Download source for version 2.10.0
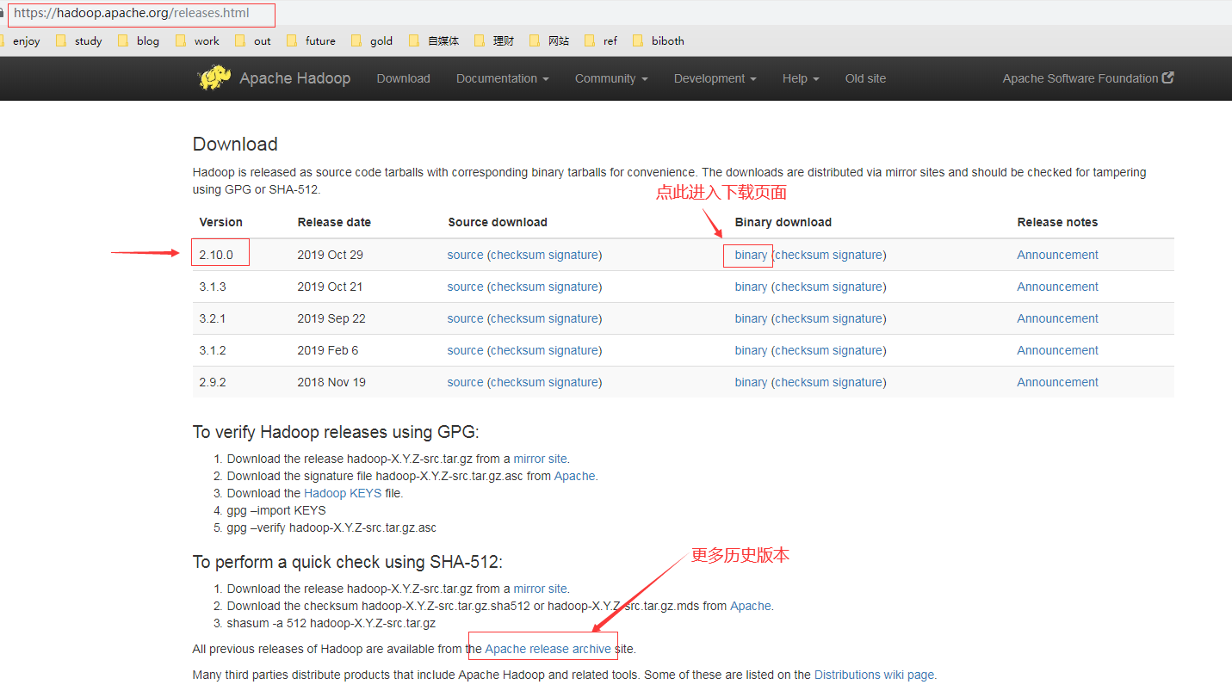Image resolution: width=1232 pixels, height=697 pixels. coord(465,255)
